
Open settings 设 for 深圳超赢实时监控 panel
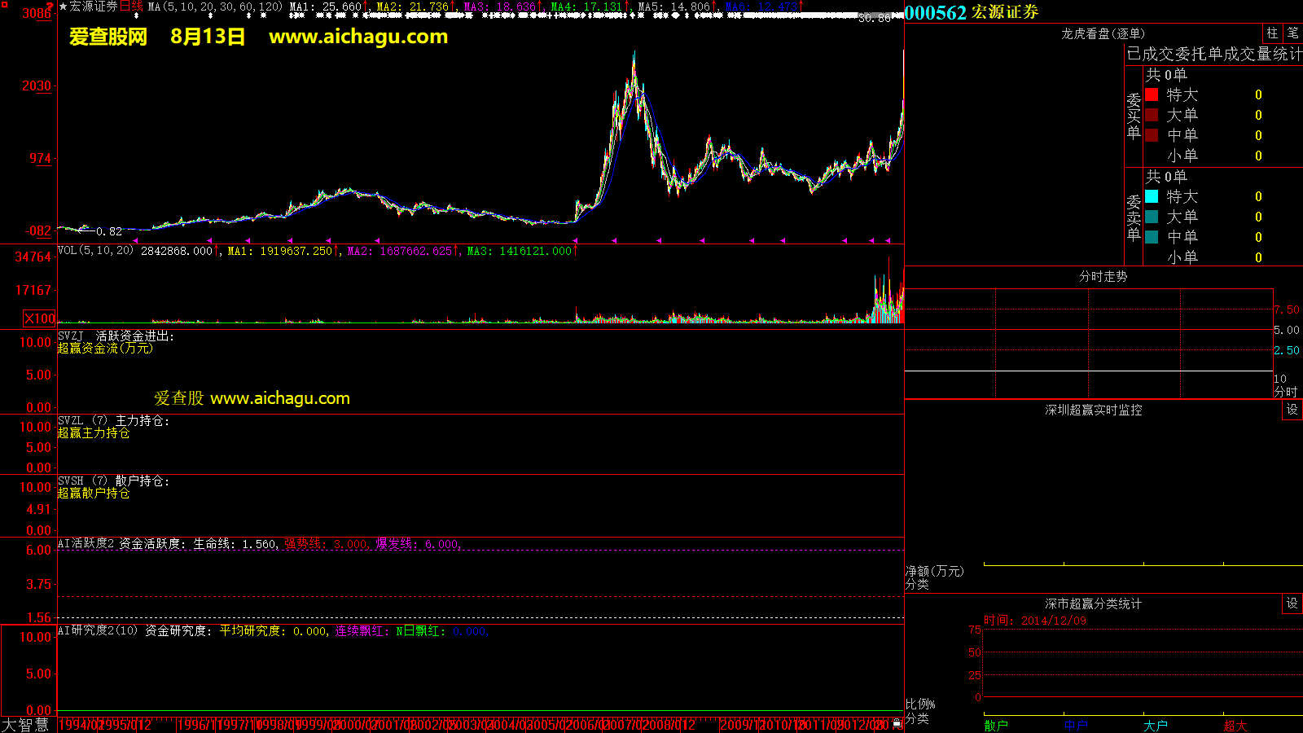1292,410
